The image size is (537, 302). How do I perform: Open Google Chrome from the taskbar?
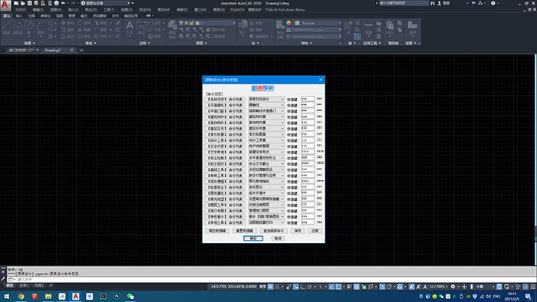(x=21, y=296)
